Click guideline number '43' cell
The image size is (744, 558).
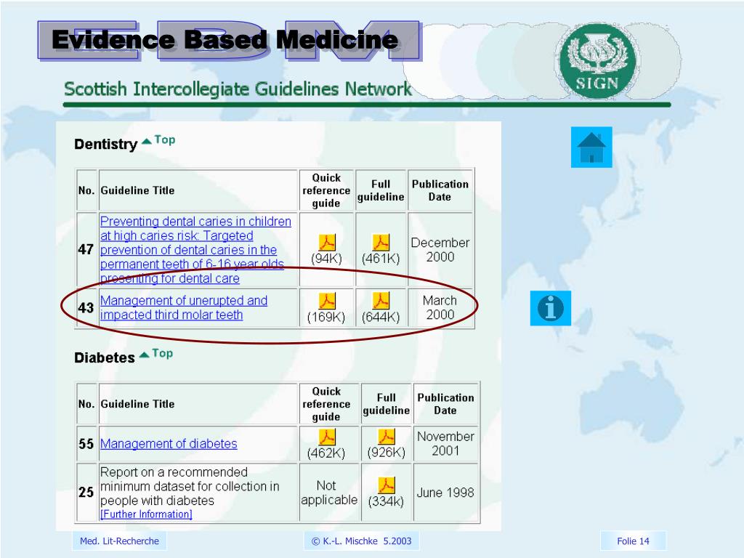click(x=86, y=307)
